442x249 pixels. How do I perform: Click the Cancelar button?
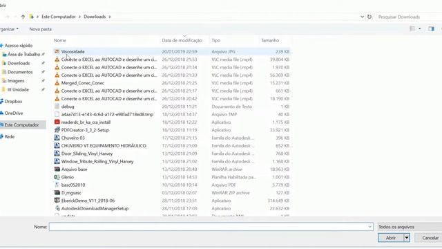tap(429, 238)
